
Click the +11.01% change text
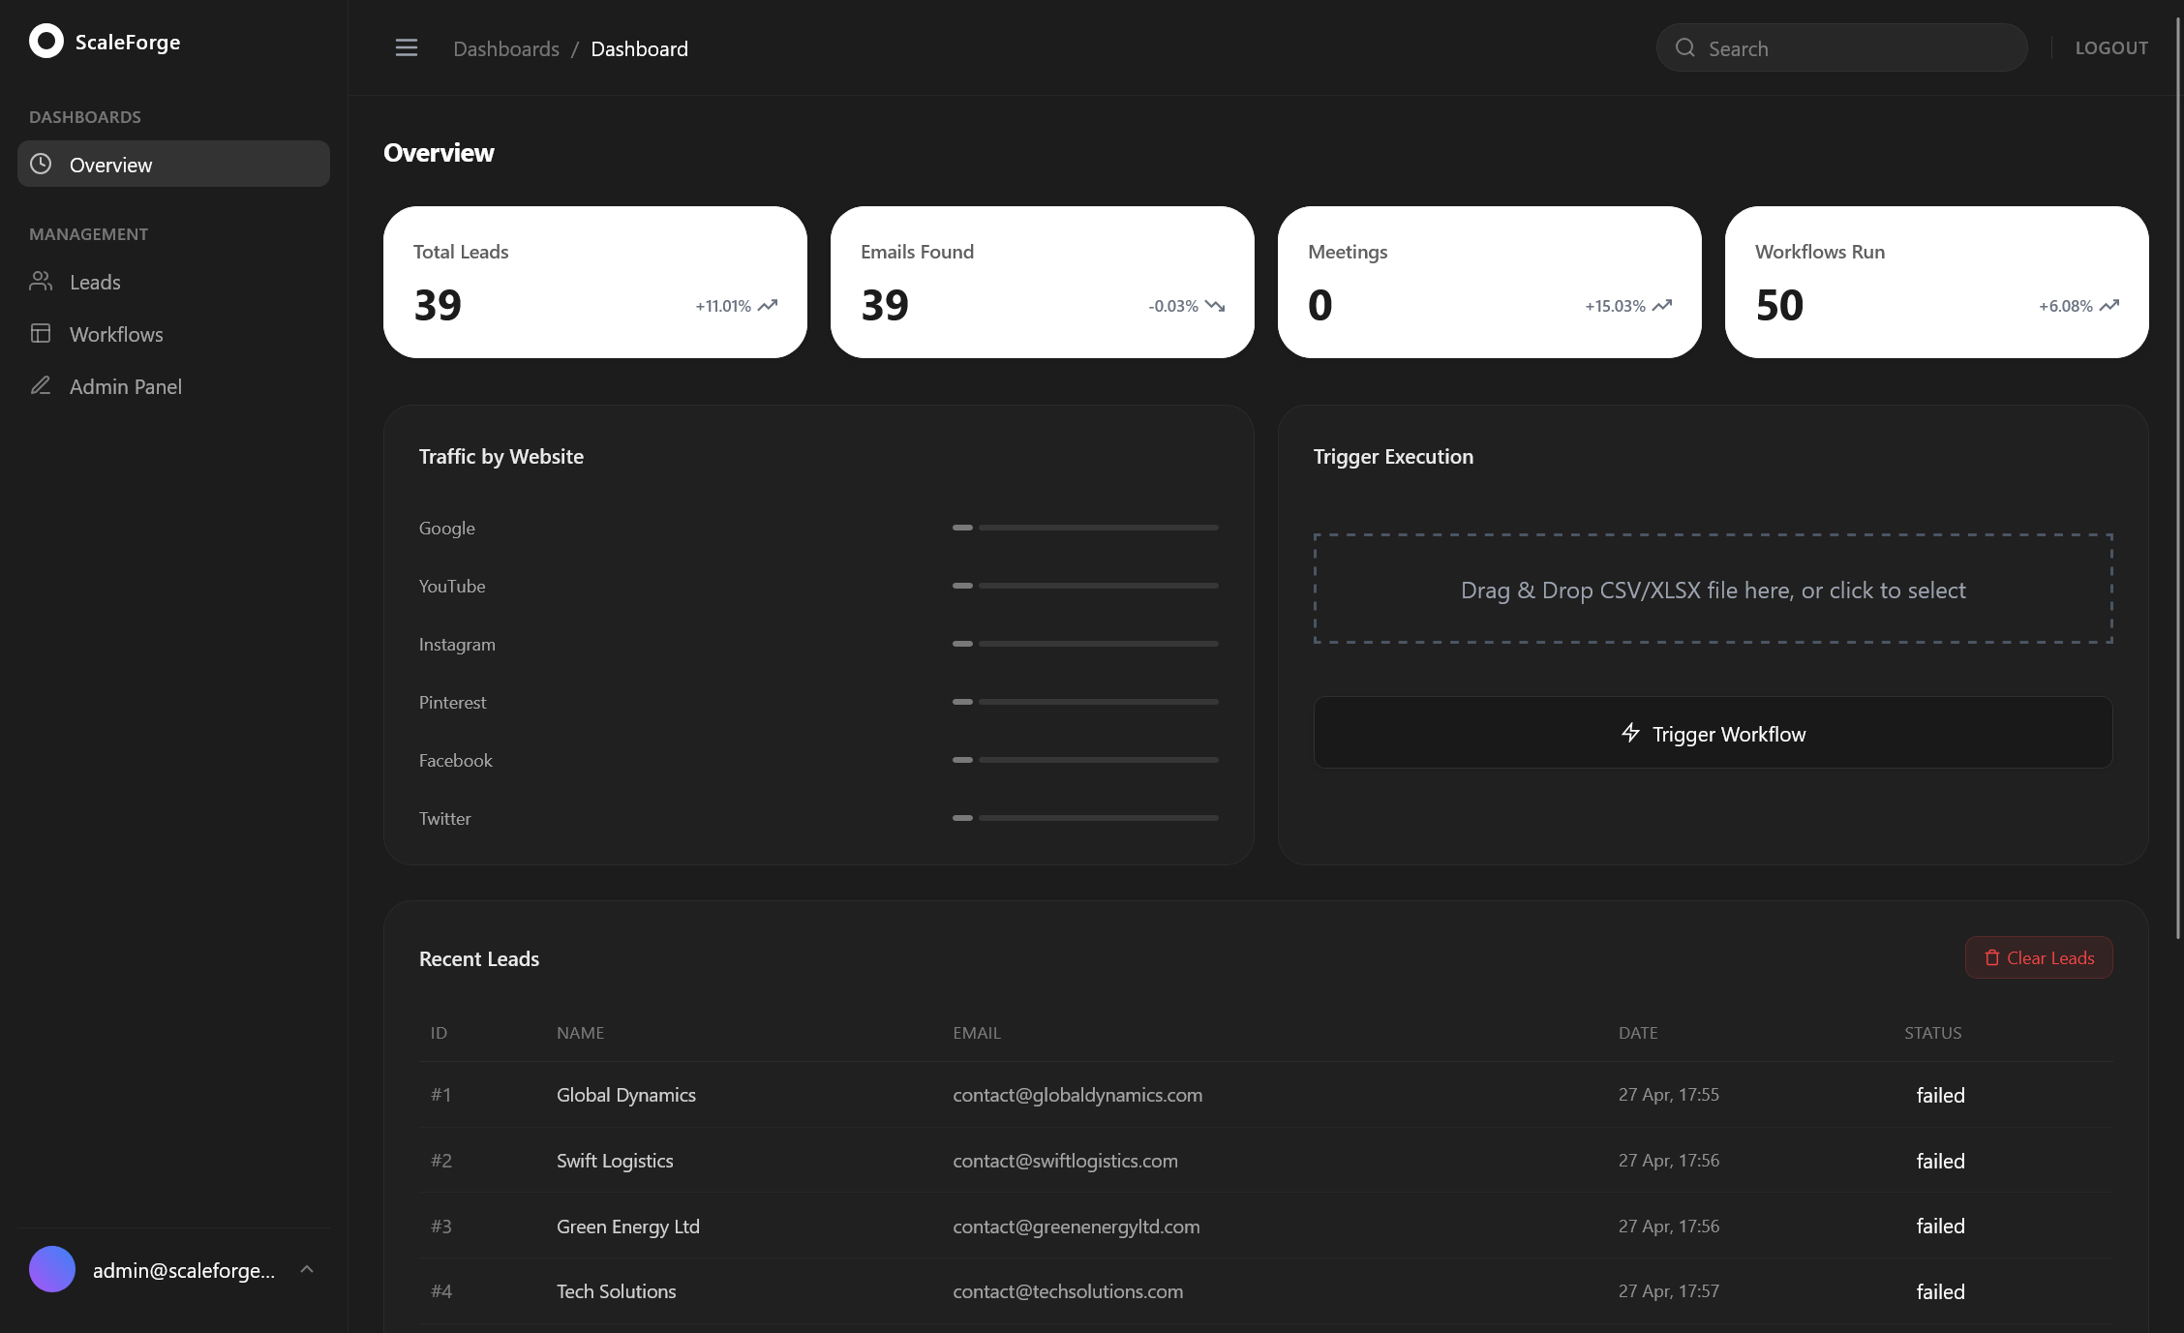723,306
